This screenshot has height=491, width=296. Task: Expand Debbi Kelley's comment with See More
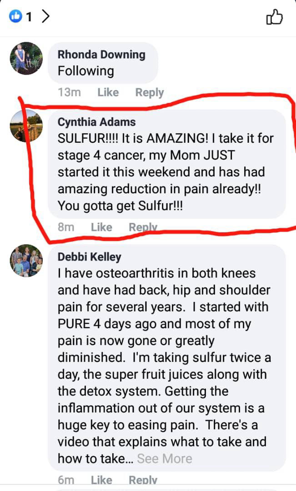(165, 459)
